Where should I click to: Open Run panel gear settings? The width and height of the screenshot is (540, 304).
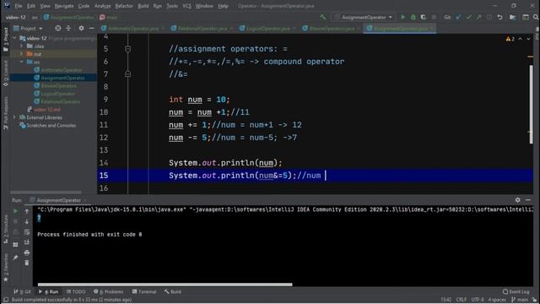point(517,200)
